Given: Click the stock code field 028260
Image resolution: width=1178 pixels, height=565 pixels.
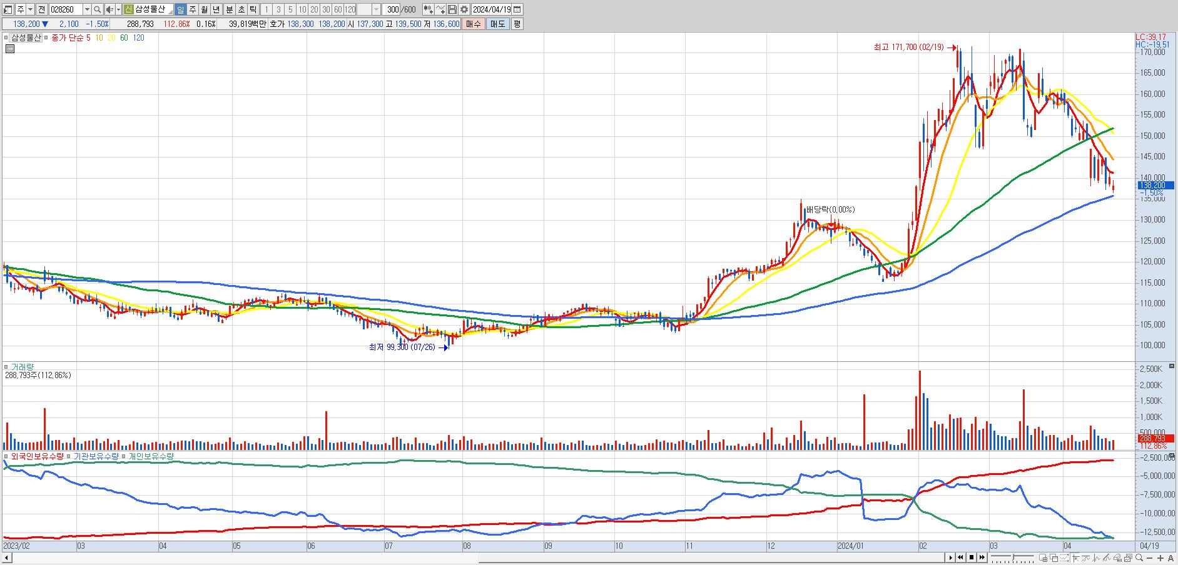Looking at the screenshot, I should pyautogui.click(x=65, y=9).
